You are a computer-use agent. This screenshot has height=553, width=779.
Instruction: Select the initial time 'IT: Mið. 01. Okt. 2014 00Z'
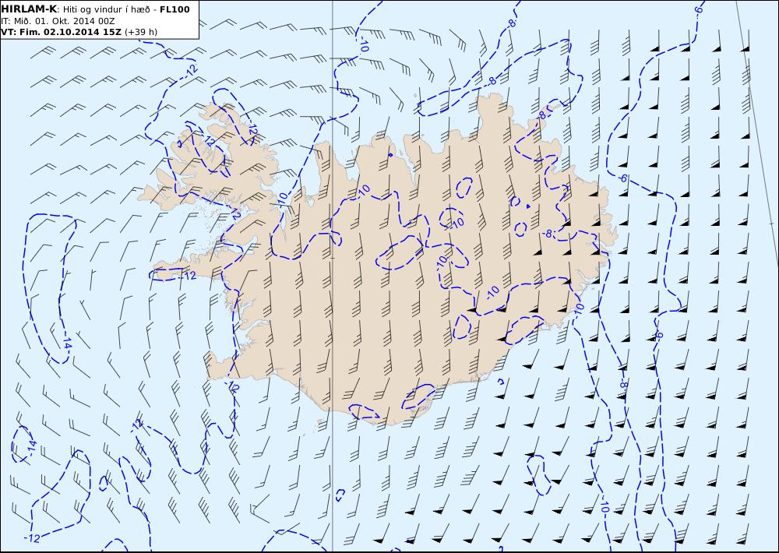pos(58,21)
